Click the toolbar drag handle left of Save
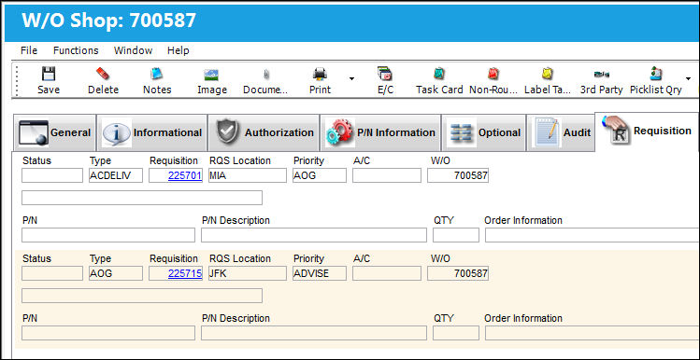Viewport: 700px width, 360px height. pos(18,80)
